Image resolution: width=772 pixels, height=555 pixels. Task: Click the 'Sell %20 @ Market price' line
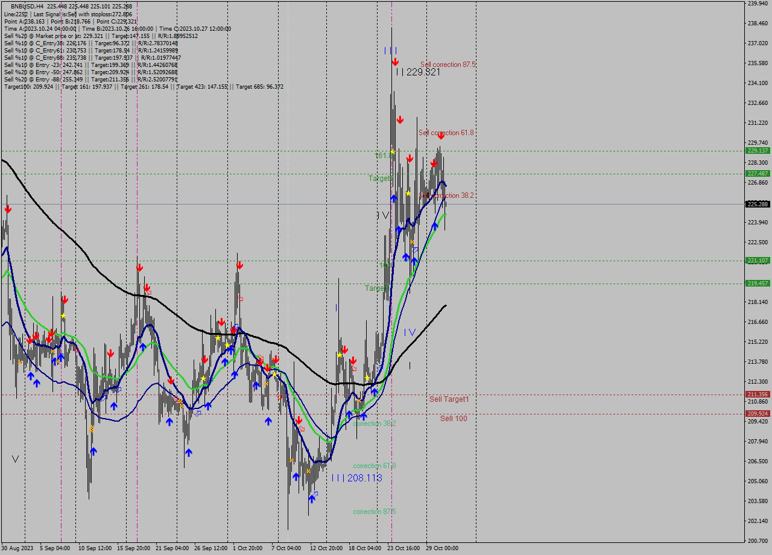pyautogui.click(x=101, y=36)
